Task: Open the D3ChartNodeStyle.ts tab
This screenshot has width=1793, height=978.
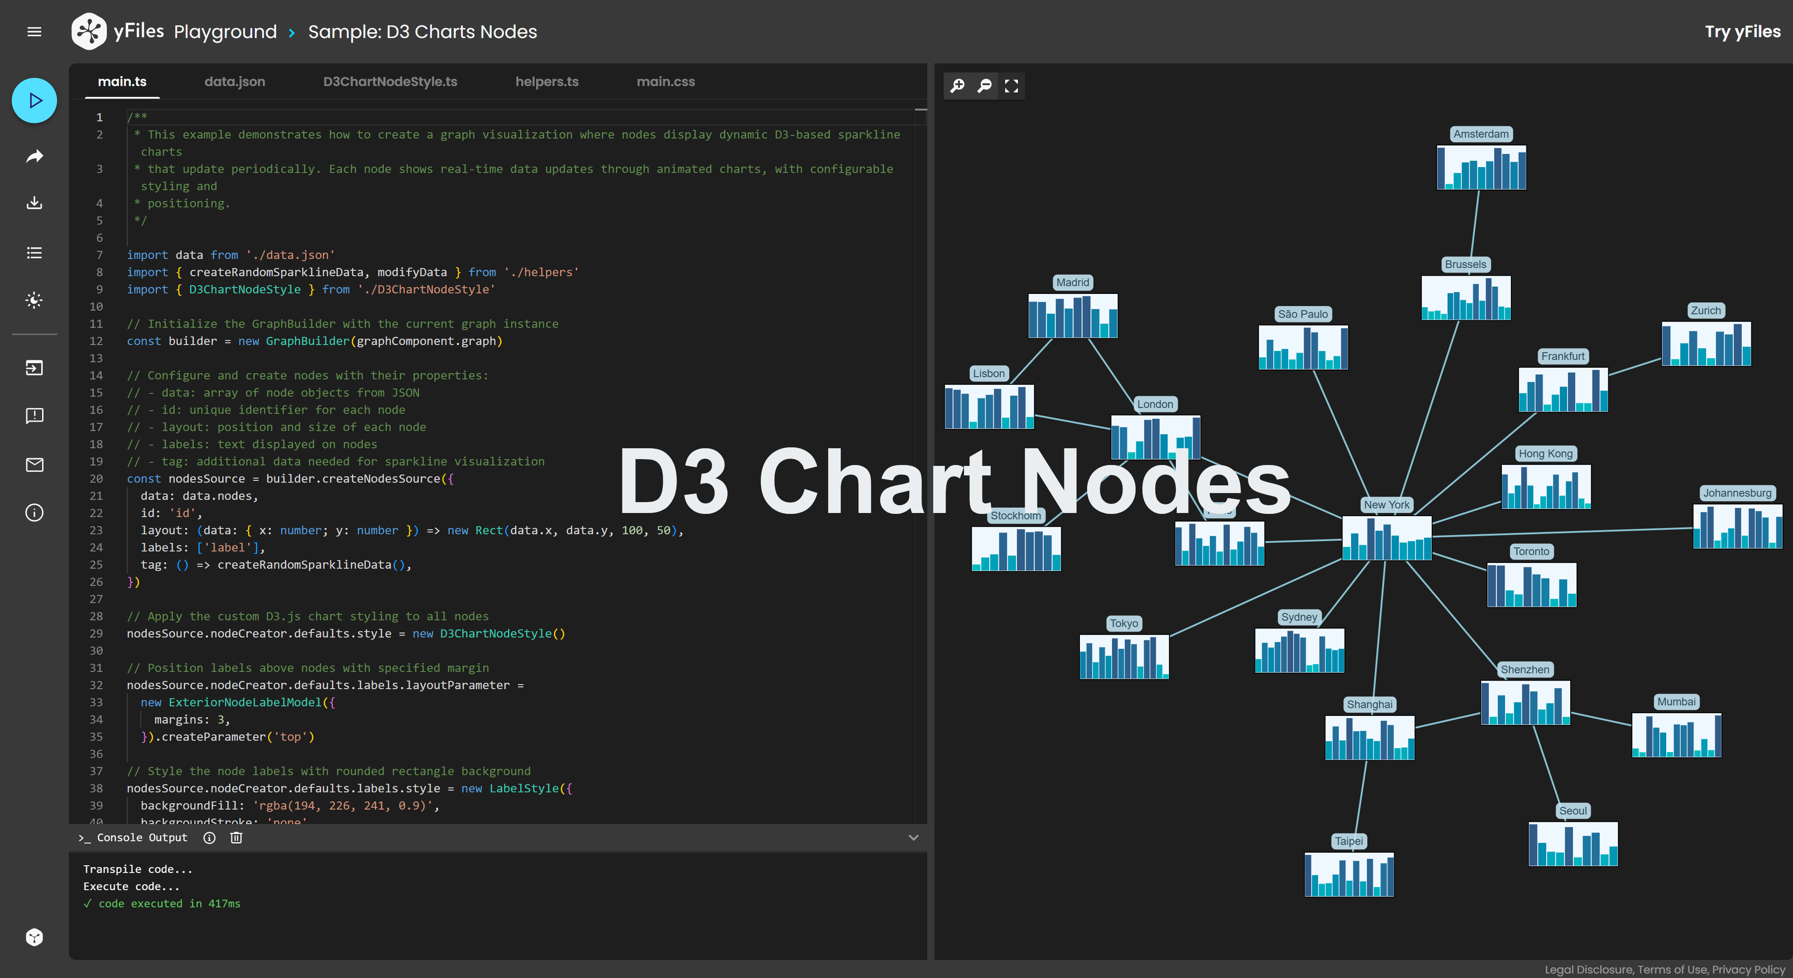Action: pos(390,81)
